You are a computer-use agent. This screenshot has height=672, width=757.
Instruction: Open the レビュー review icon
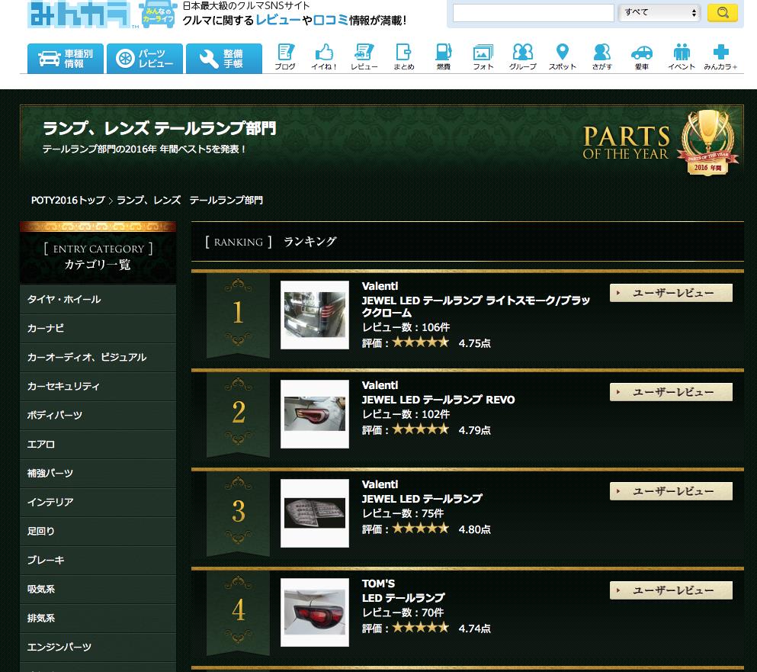(364, 57)
